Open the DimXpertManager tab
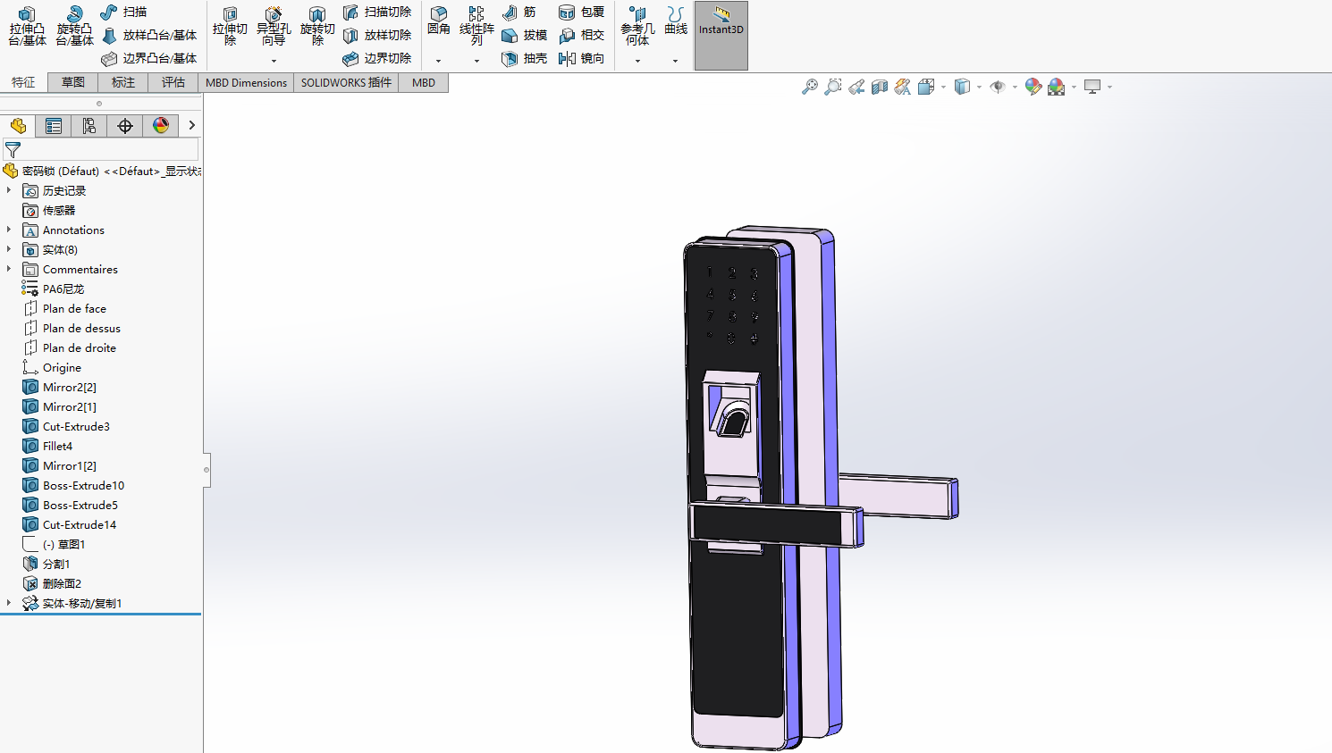This screenshot has height=753, width=1332. (x=125, y=126)
